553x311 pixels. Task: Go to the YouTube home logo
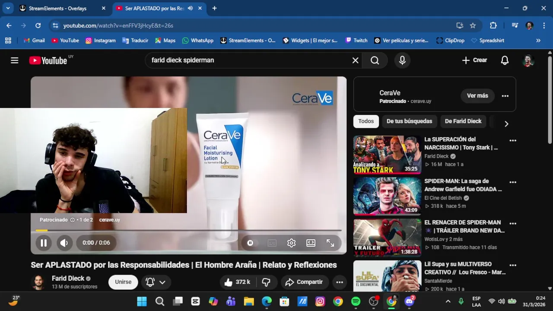[x=48, y=60]
